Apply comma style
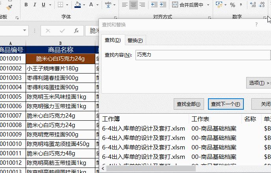 [241, 5]
